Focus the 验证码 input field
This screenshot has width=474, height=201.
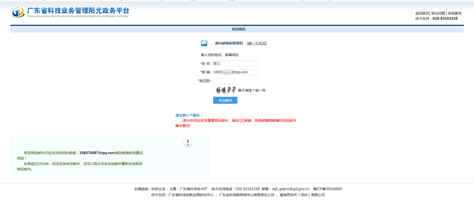224,81
